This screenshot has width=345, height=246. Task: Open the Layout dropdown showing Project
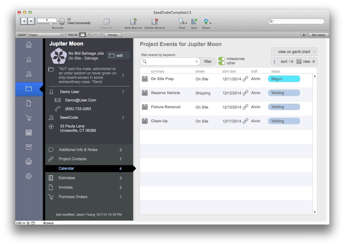(45, 35)
